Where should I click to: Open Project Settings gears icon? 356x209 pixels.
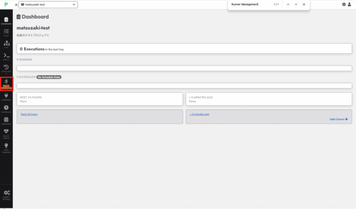pos(6,193)
